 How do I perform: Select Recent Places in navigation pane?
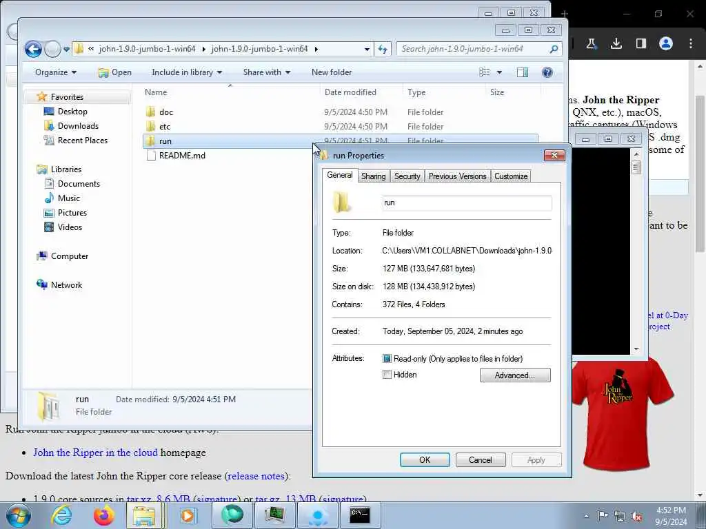click(83, 141)
